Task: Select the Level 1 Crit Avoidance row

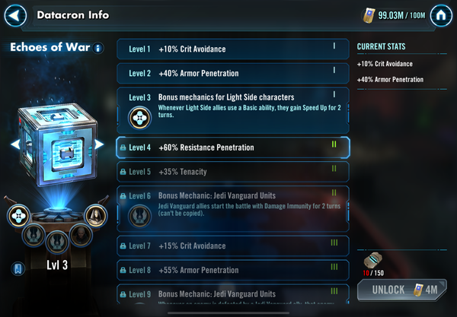Action: coord(233,49)
